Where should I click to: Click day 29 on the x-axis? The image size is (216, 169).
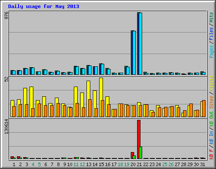190,164
